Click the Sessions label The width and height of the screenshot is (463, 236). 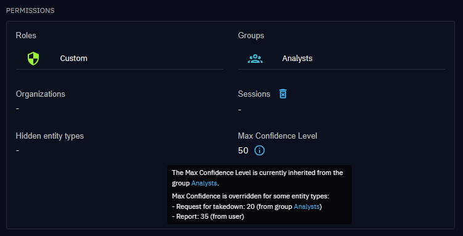(254, 94)
